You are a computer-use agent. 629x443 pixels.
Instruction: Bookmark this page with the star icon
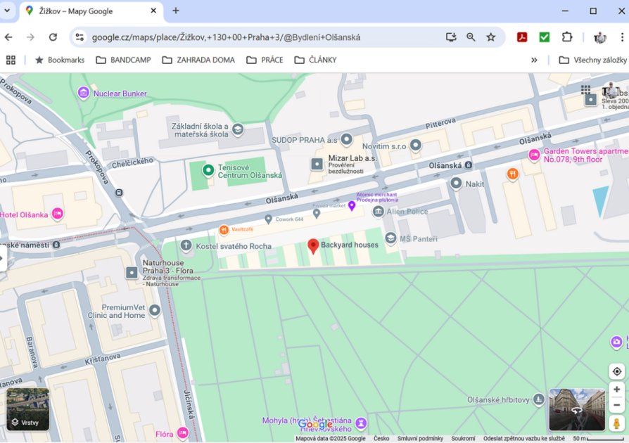[x=490, y=37]
